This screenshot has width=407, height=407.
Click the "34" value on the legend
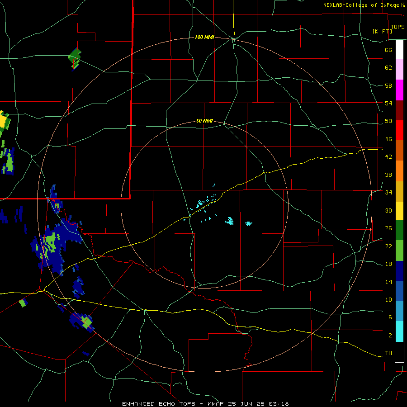coord(388,193)
